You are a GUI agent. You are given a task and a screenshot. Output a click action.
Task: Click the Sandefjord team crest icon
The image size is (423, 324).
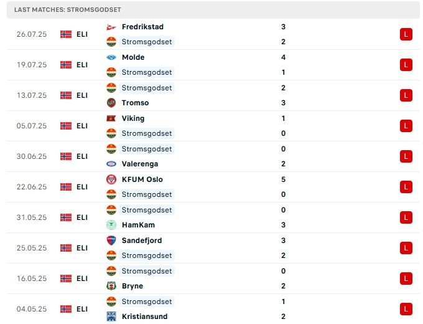pyautogui.click(x=111, y=241)
